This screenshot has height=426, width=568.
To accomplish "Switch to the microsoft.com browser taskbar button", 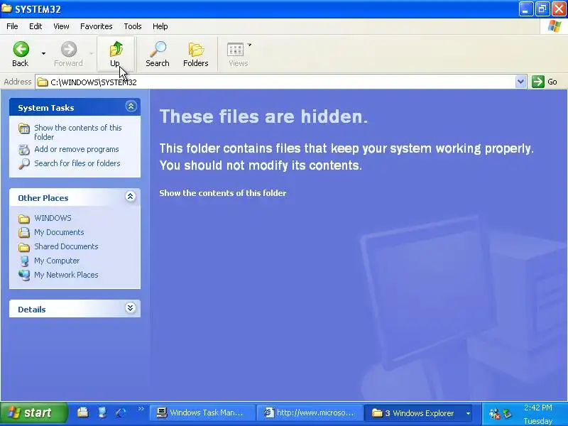I will pyautogui.click(x=310, y=413).
